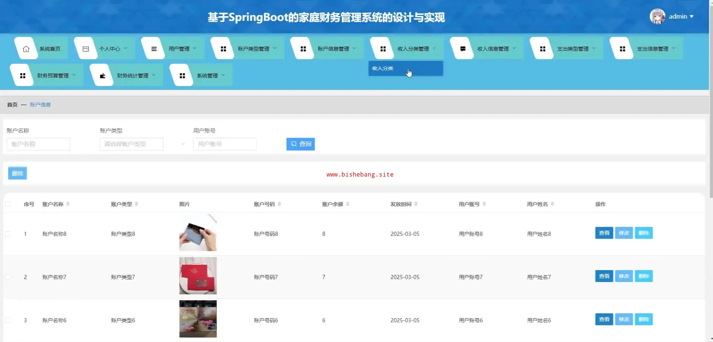Click the wallet icon beside 财务统计管理
713x342 pixels.
click(x=103, y=76)
